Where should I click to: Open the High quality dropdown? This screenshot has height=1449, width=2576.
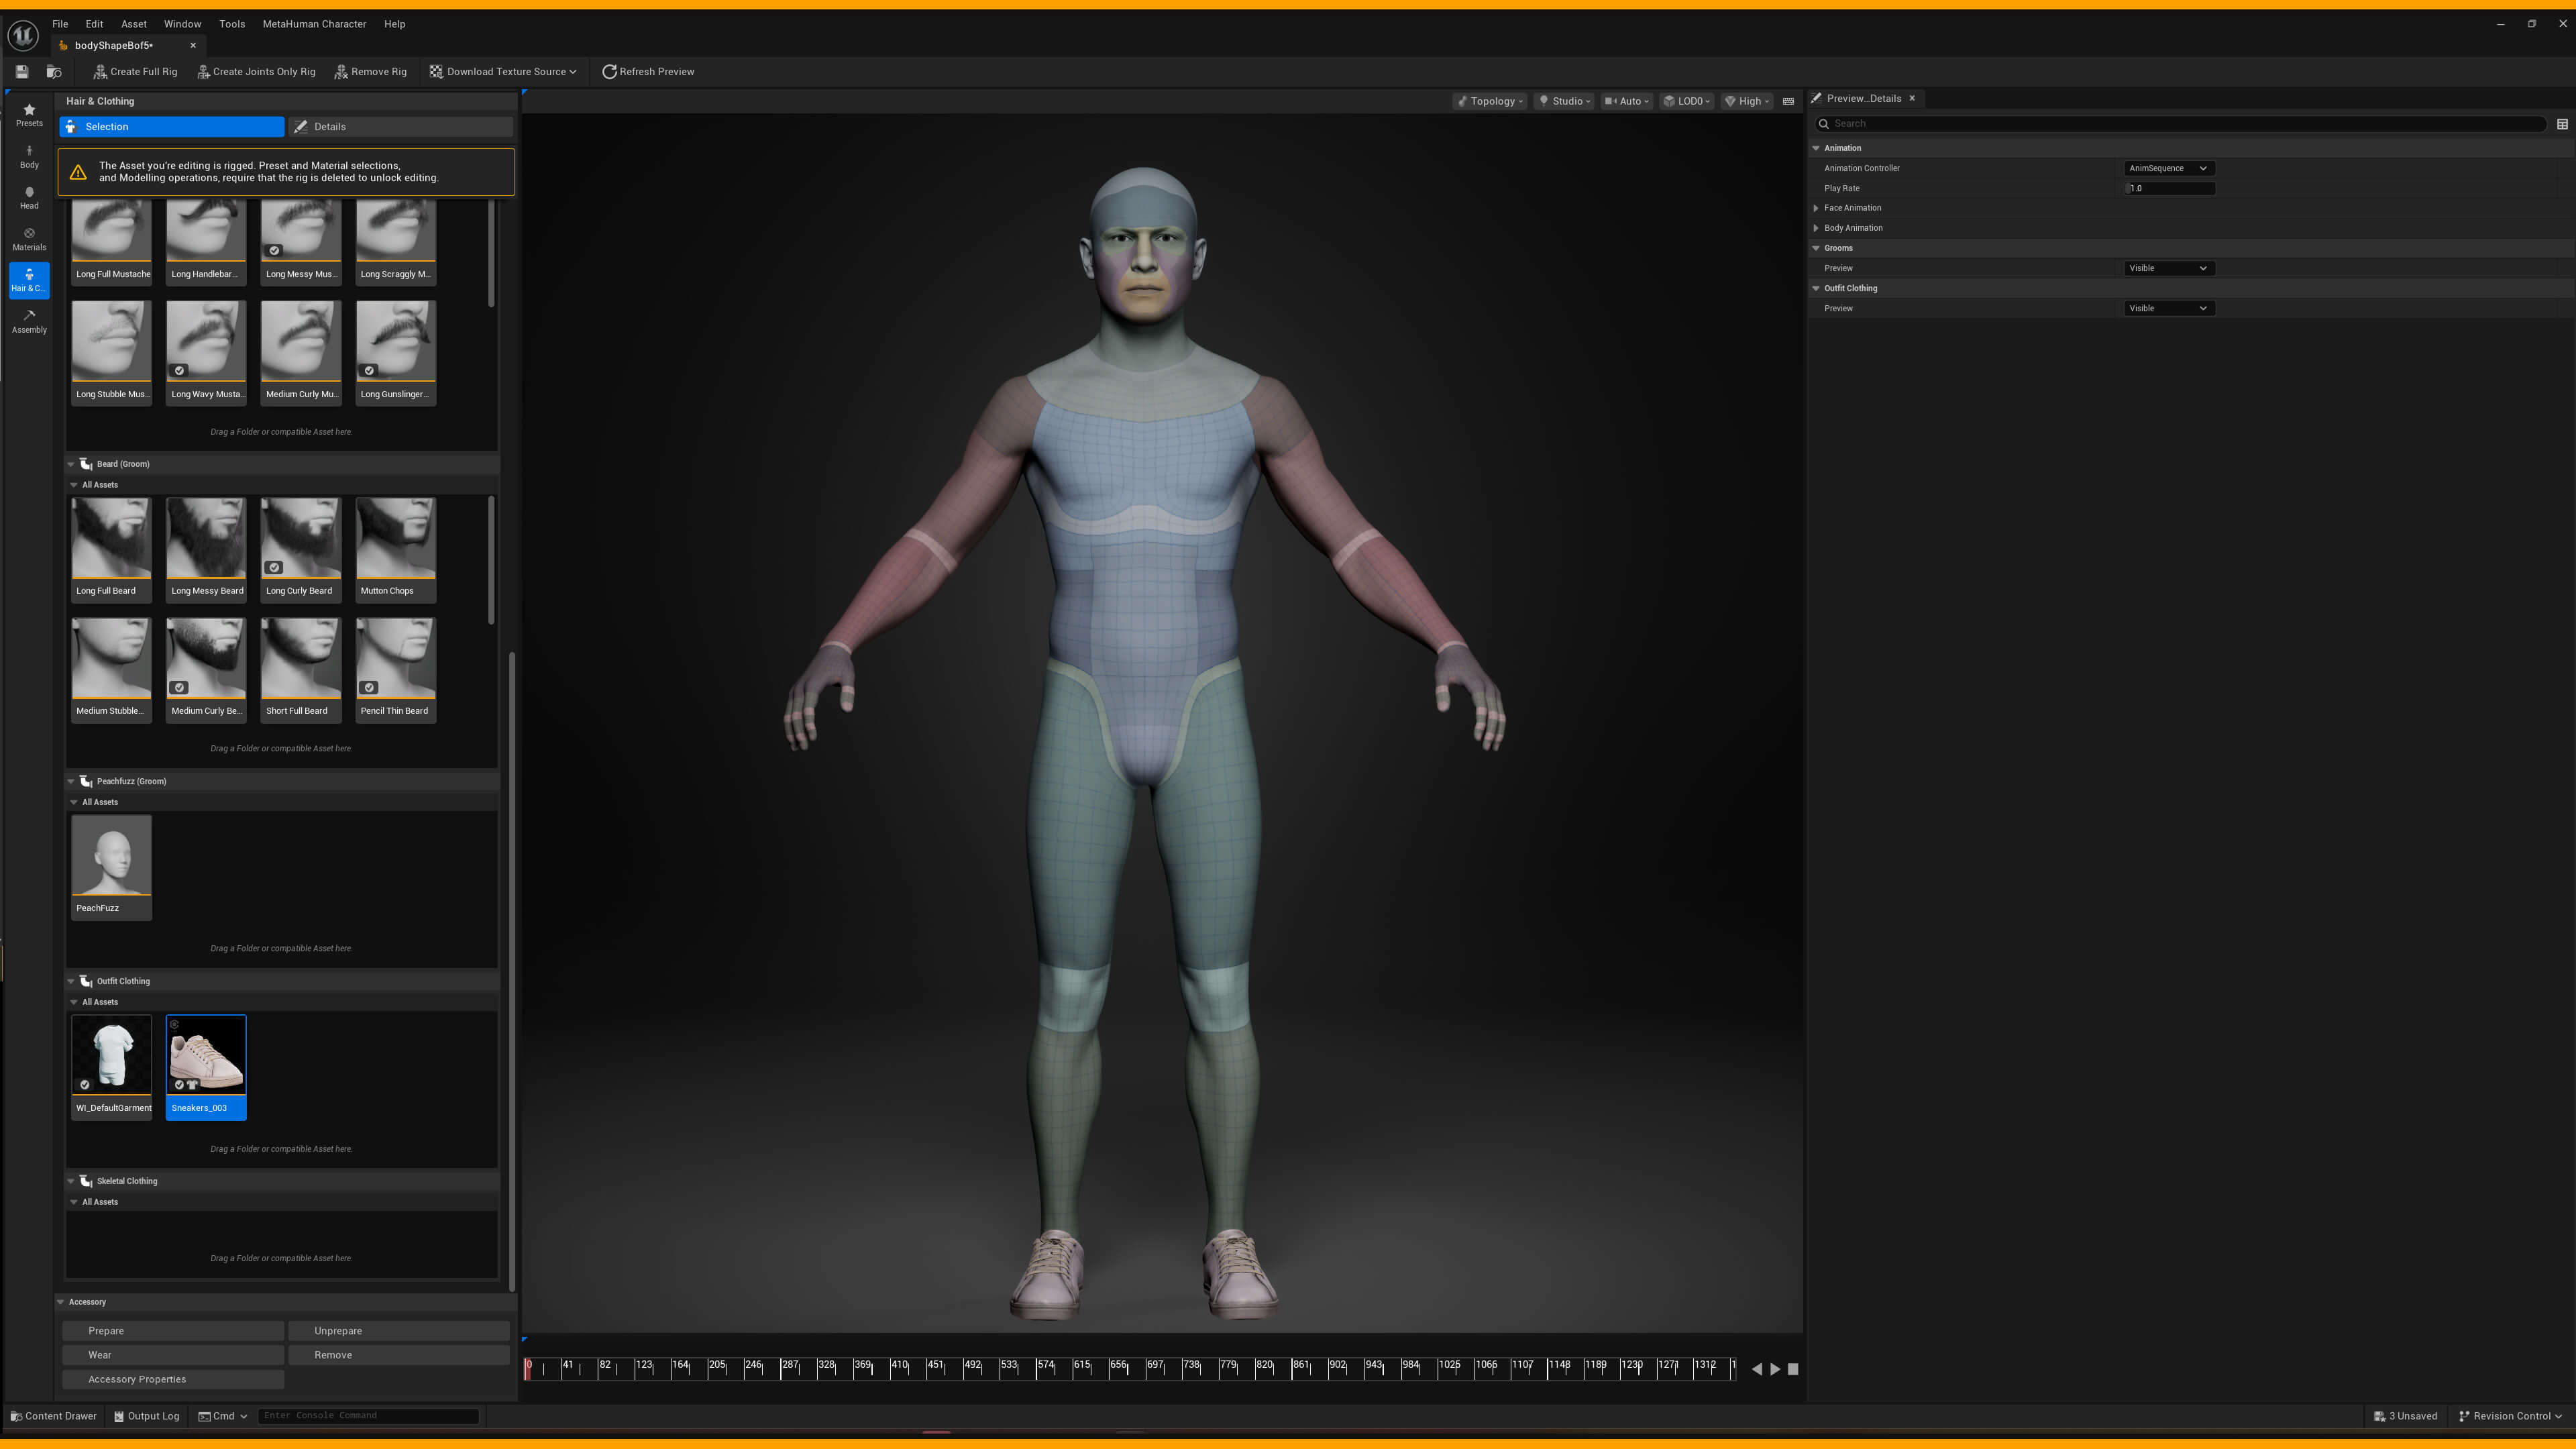click(x=1748, y=101)
